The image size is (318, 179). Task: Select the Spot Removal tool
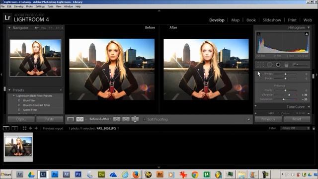[x=270, y=65]
